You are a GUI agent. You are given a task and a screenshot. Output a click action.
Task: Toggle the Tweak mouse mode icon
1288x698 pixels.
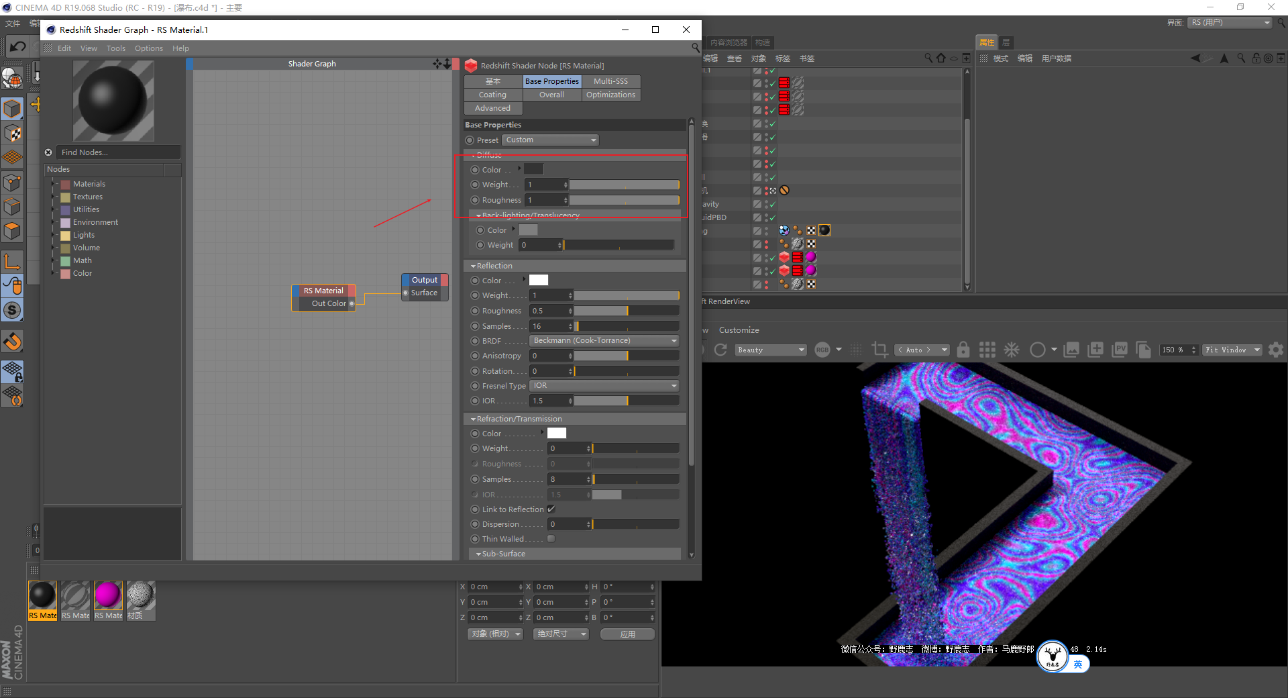click(x=12, y=285)
